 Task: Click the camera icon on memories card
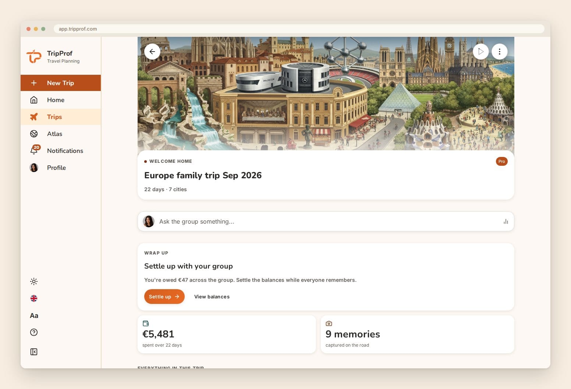pos(329,323)
